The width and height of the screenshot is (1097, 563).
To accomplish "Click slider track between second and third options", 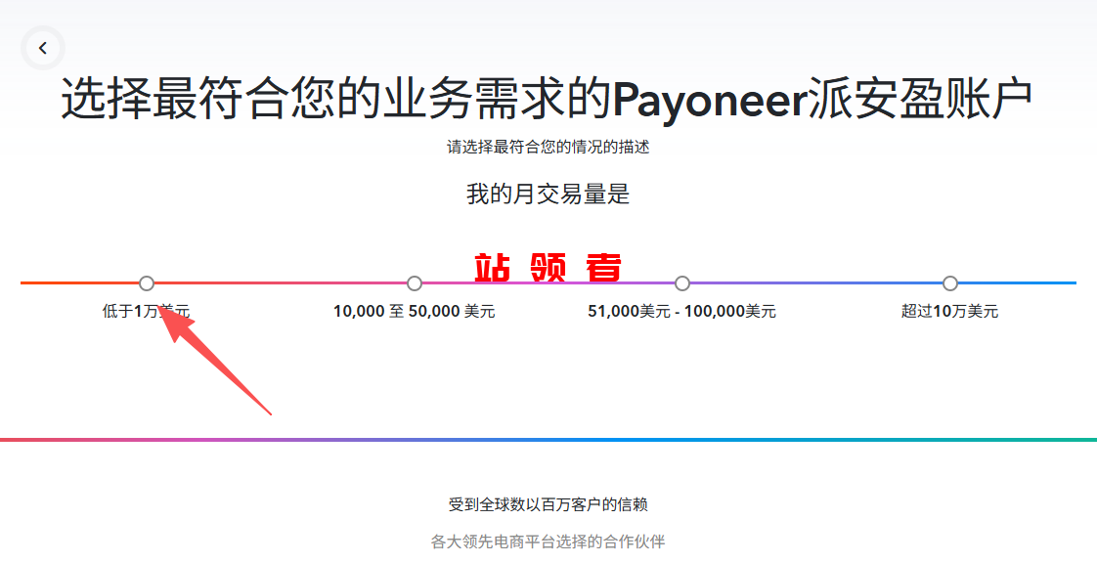I will [548, 283].
